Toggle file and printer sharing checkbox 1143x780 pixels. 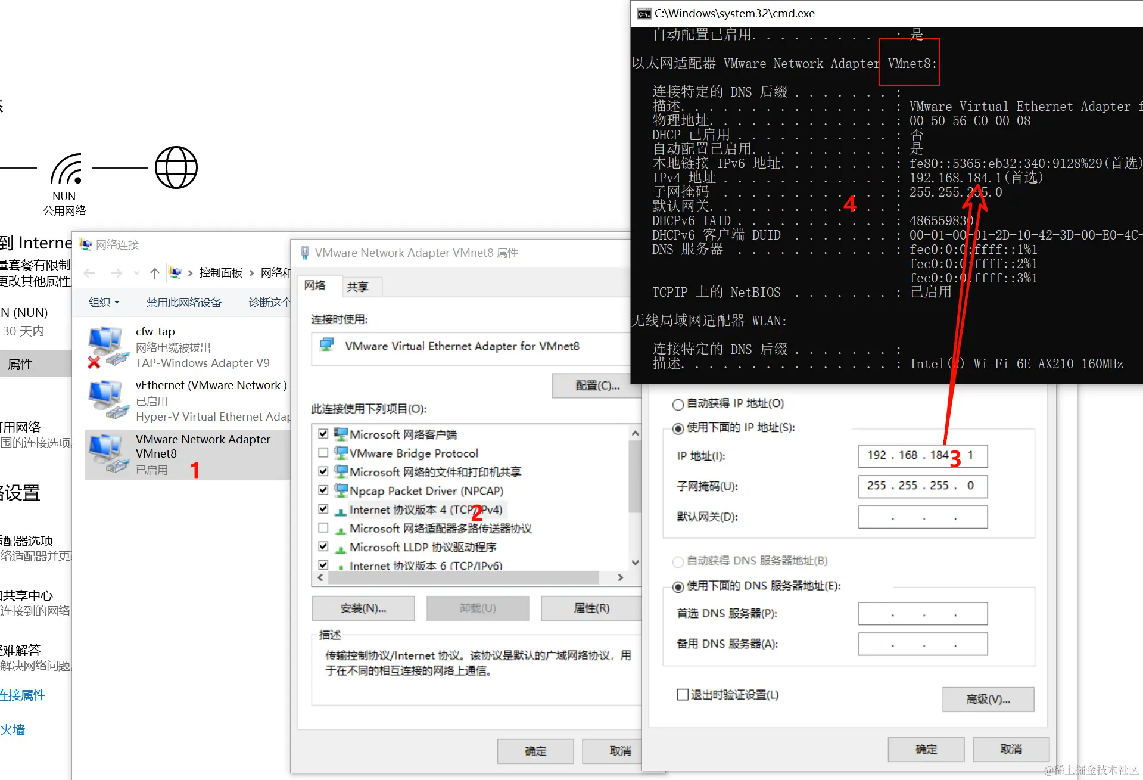pos(323,471)
